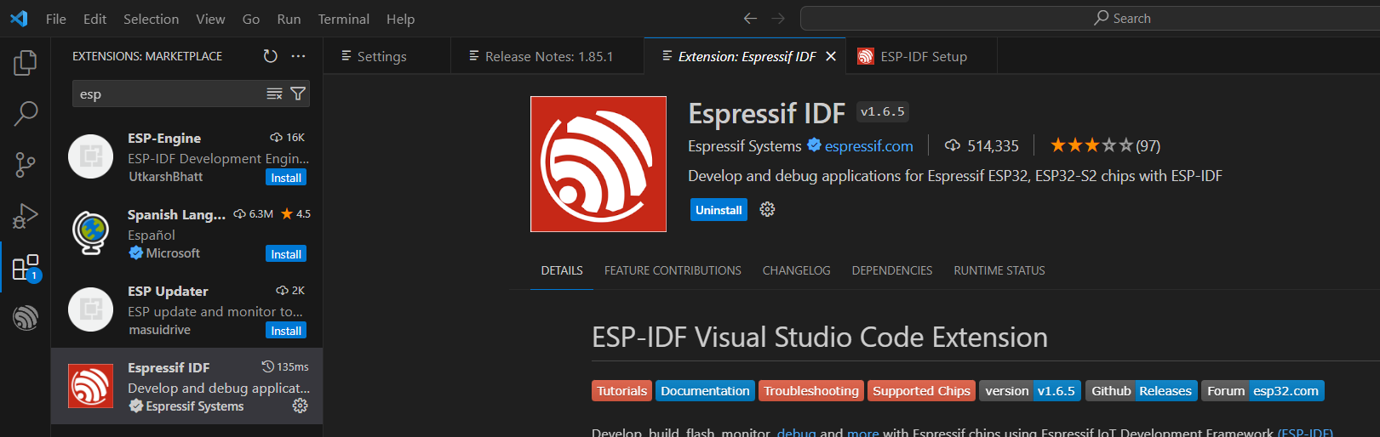Open the Search view in activity bar
Viewport: 1380px width, 437px height.
click(x=26, y=113)
